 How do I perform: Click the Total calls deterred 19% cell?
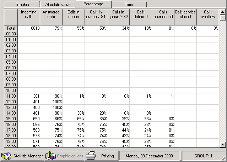(141, 28)
